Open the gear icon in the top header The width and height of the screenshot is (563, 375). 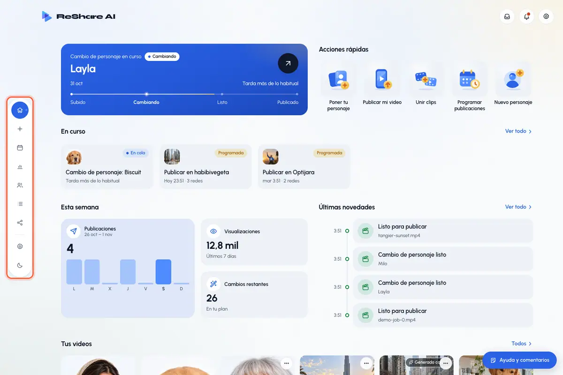pyautogui.click(x=546, y=16)
